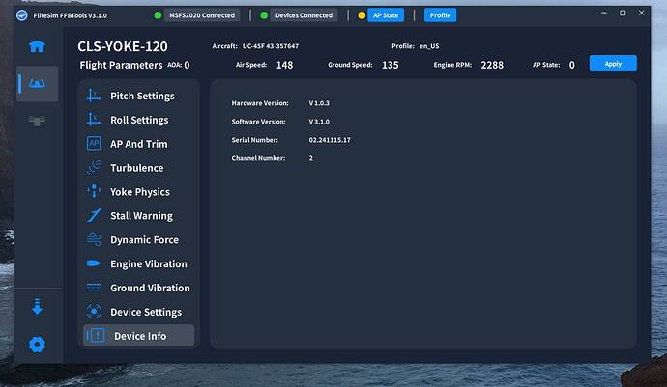667x387 pixels.
Task: Select Device Settings in the list
Action: point(145,312)
